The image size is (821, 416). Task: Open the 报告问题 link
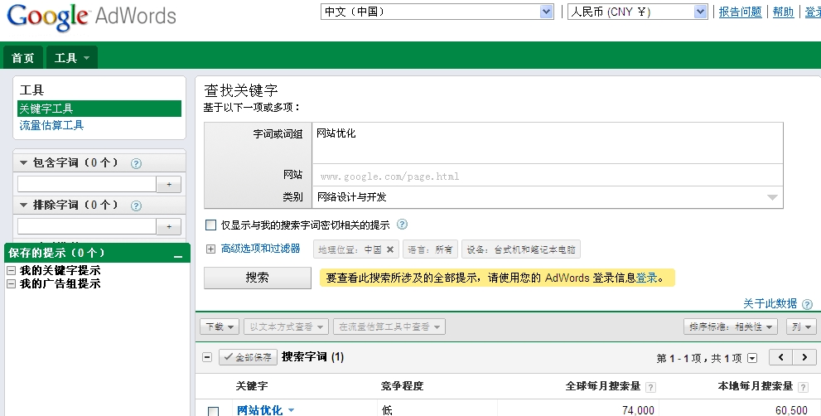tap(740, 12)
